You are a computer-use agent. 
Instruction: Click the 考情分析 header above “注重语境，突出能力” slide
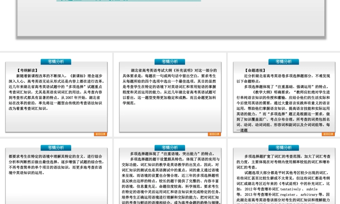pyautogui.click(x=170, y=148)
